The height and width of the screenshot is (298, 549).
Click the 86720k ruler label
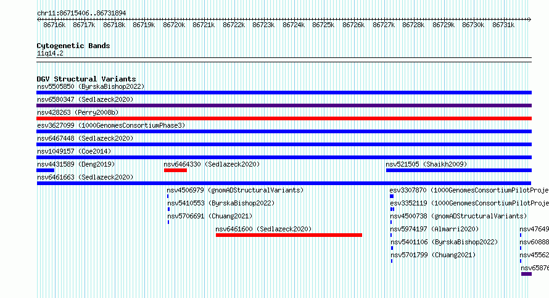[x=174, y=25]
